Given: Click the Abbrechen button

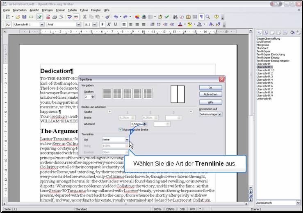Looking at the screenshot, I should pos(210,94).
